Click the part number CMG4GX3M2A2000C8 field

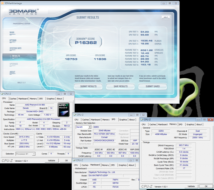click(x=104, y=141)
